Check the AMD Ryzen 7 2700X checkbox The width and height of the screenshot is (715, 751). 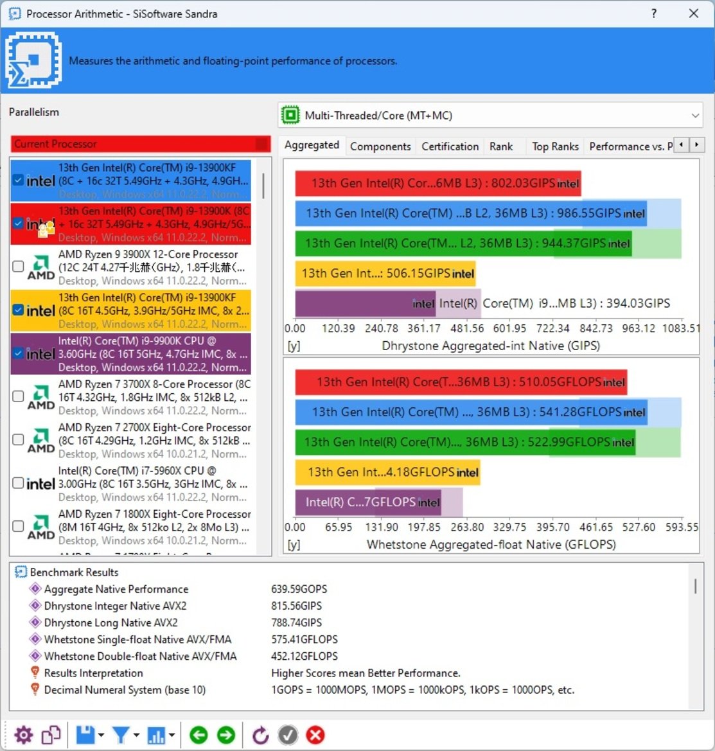point(18,439)
